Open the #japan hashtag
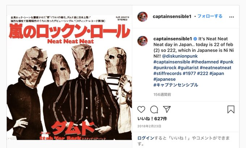The width and height of the screenshot is (246, 148). [217, 73]
